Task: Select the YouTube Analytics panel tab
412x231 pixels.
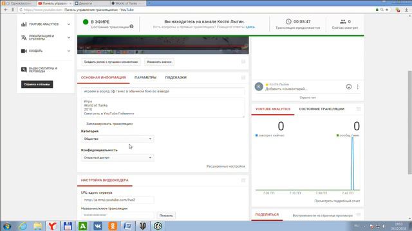Action: pos(273,109)
